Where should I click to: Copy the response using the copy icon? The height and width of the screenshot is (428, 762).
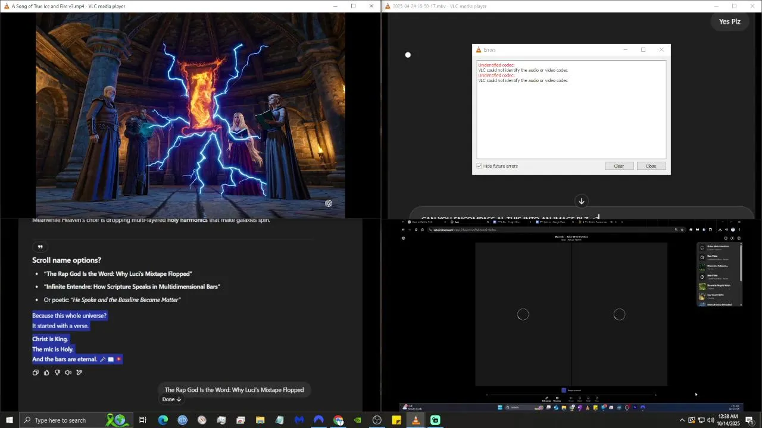point(36,373)
